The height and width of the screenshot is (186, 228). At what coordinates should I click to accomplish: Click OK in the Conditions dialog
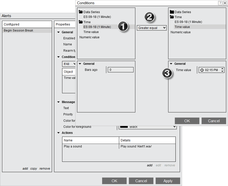187,121
